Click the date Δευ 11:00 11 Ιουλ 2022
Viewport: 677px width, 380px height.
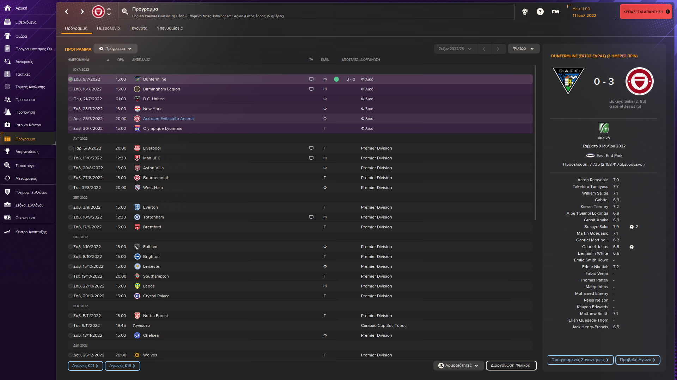pos(584,12)
